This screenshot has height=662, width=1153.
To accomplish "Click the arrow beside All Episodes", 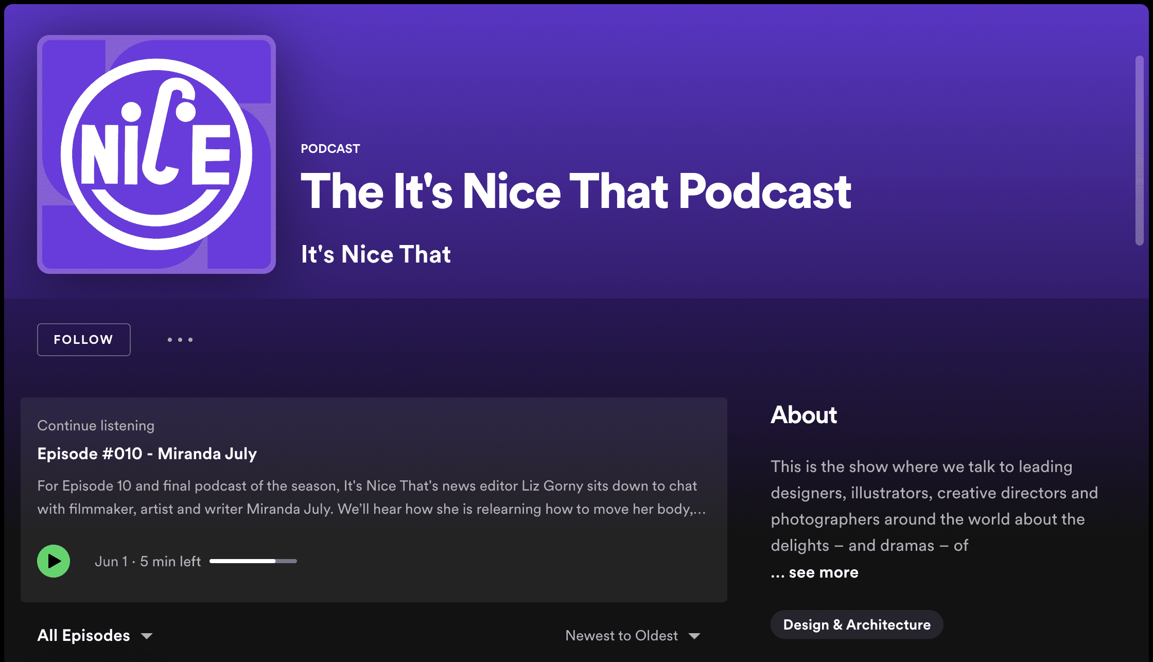I will [x=147, y=636].
